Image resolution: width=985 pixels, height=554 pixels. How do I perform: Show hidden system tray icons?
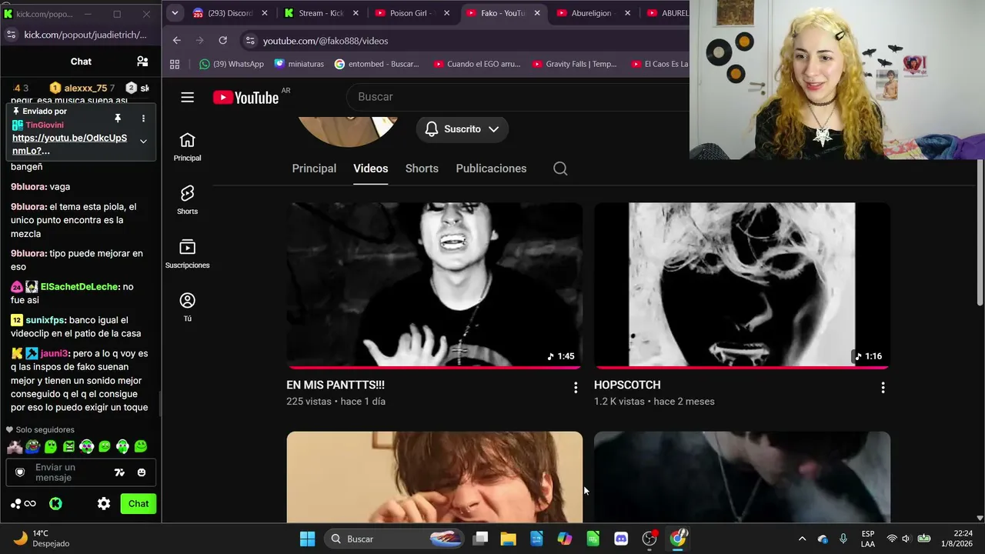(802, 539)
